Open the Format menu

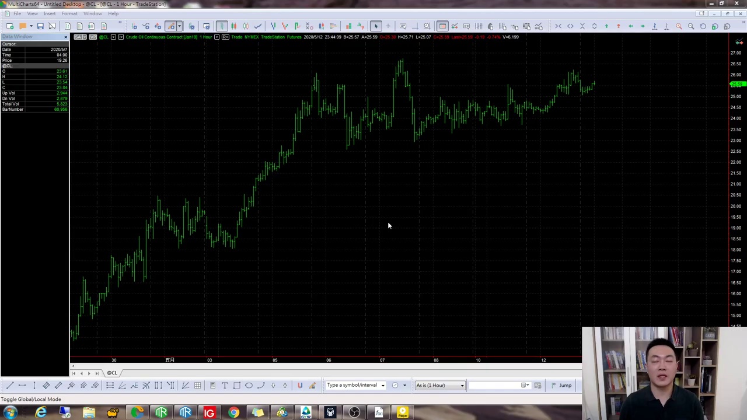[x=69, y=13]
